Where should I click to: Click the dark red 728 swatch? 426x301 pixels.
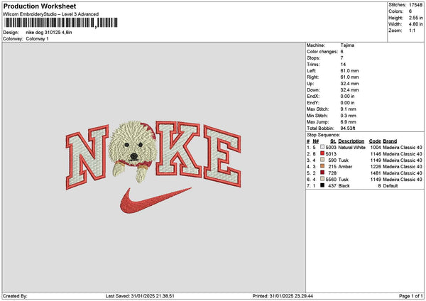tap(322, 173)
